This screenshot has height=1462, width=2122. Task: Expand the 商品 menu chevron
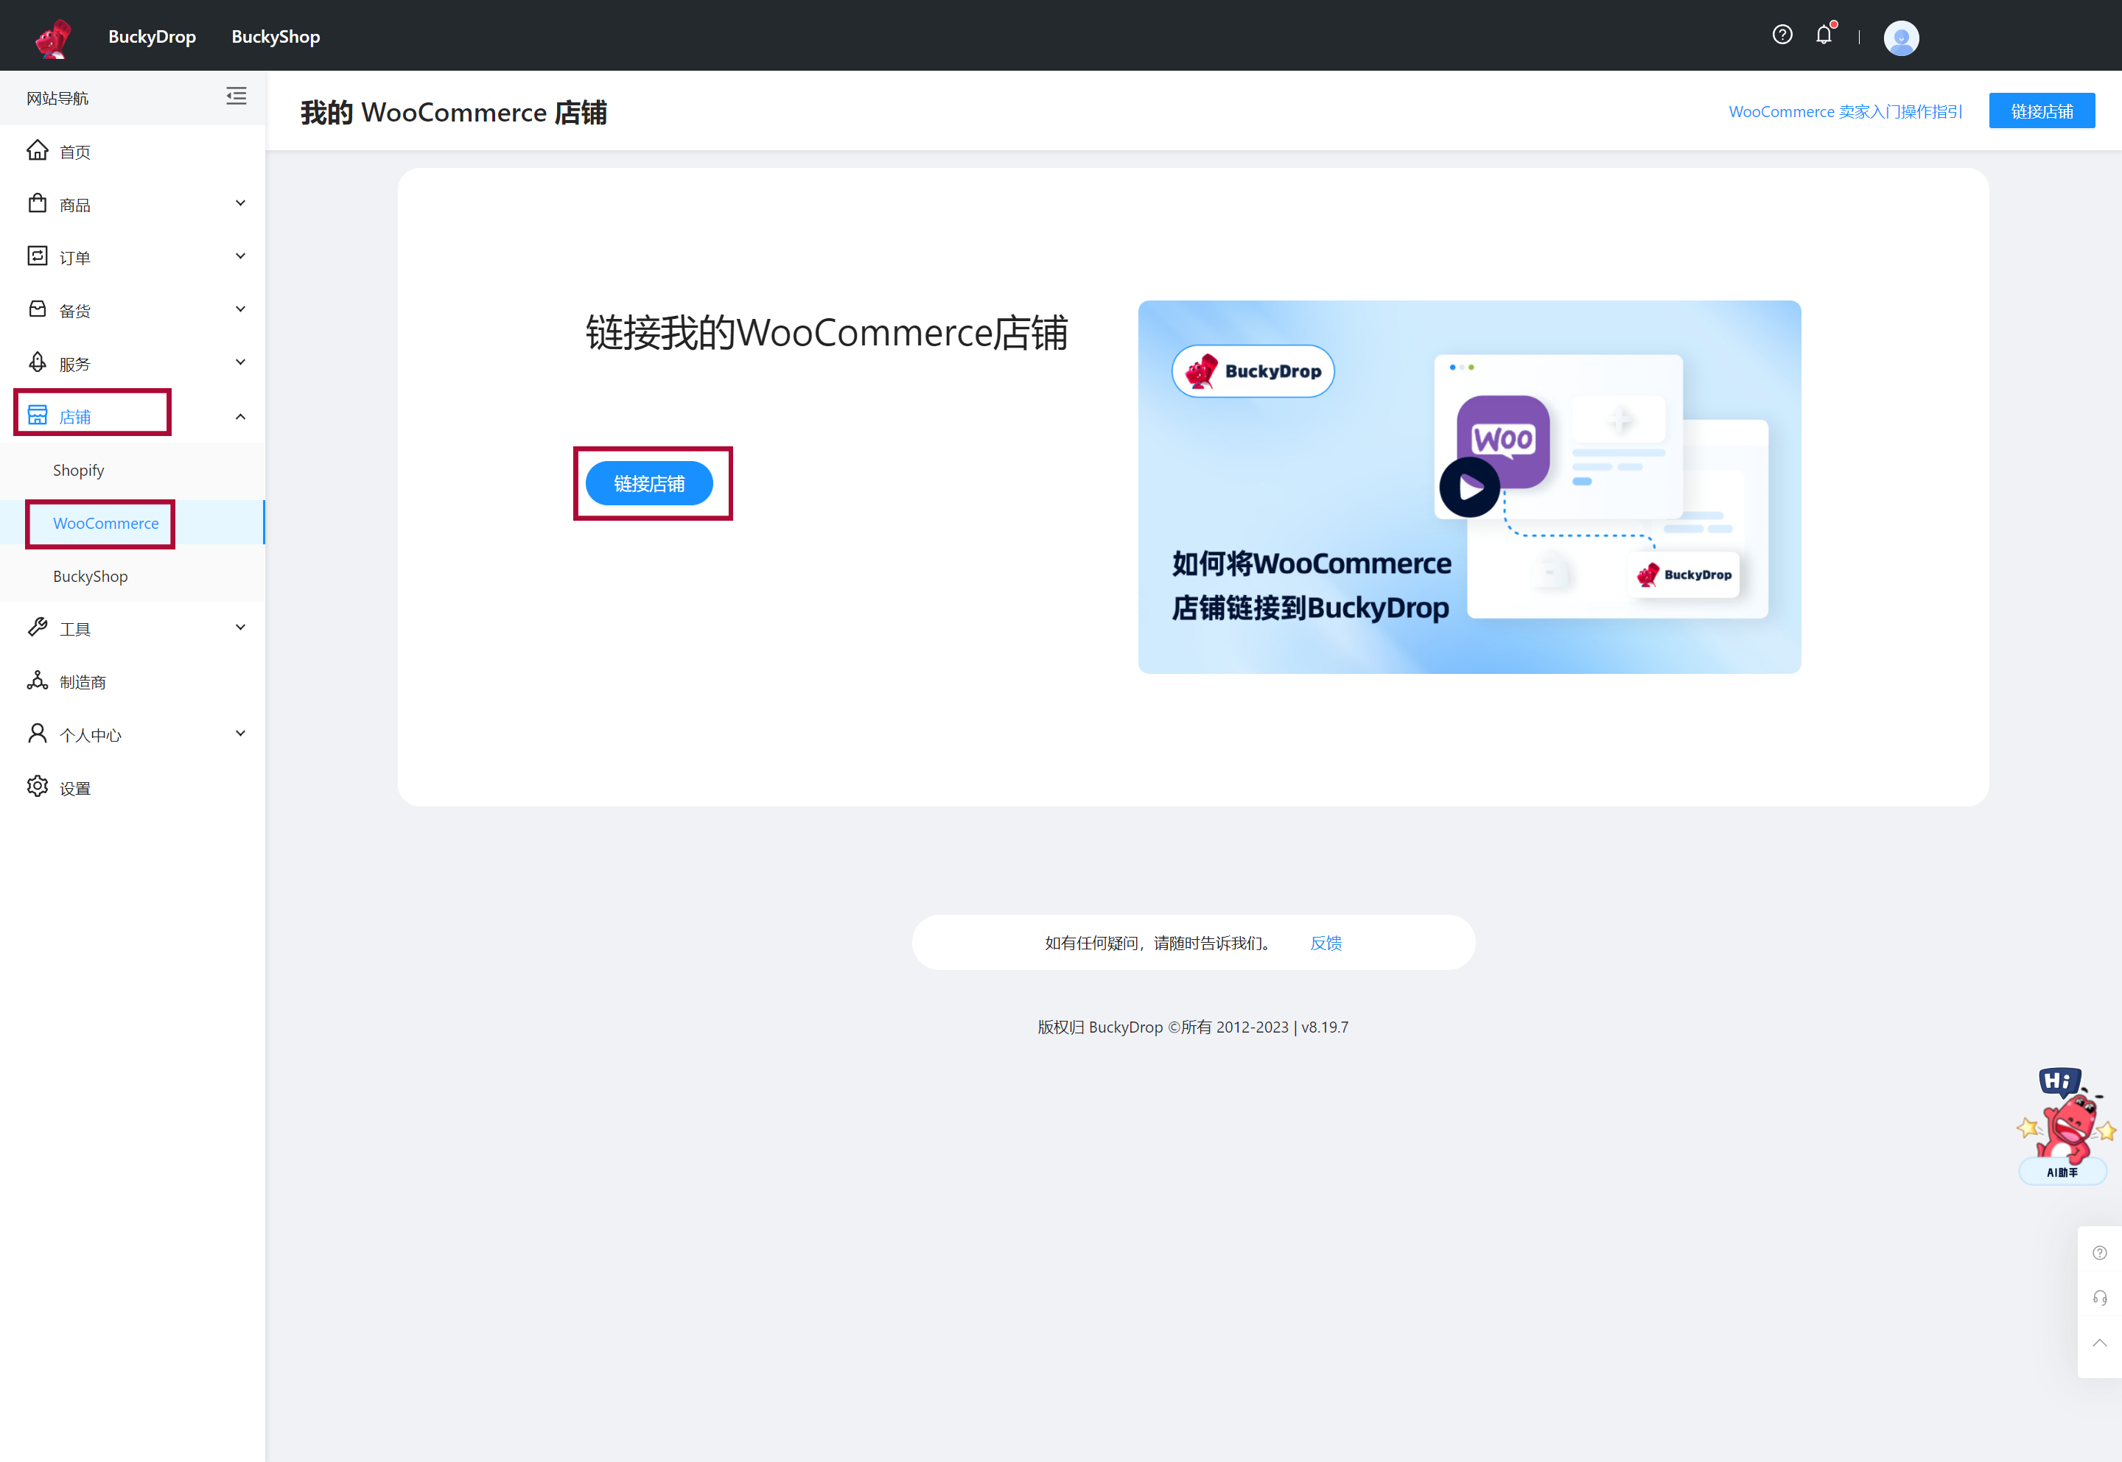click(x=240, y=203)
